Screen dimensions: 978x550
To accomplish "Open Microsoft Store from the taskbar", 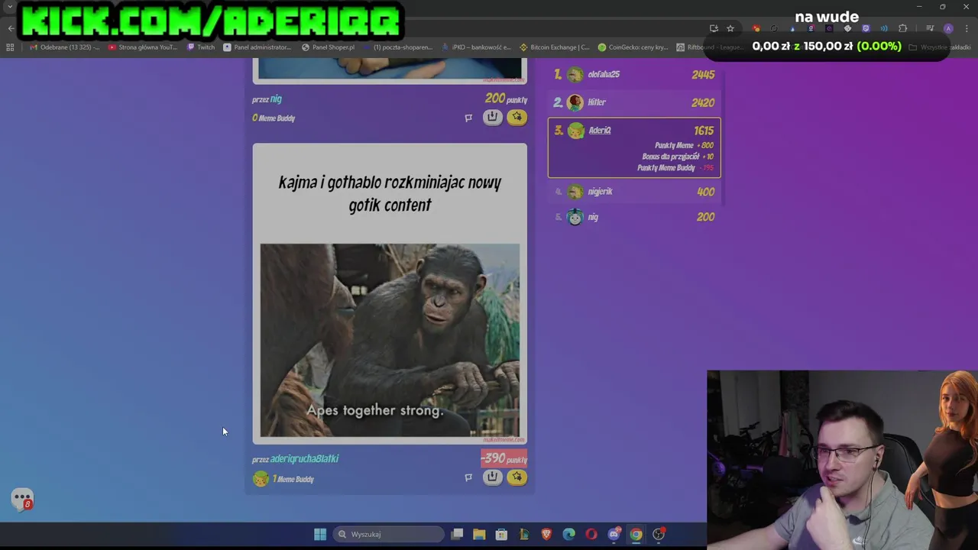I will click(x=501, y=534).
